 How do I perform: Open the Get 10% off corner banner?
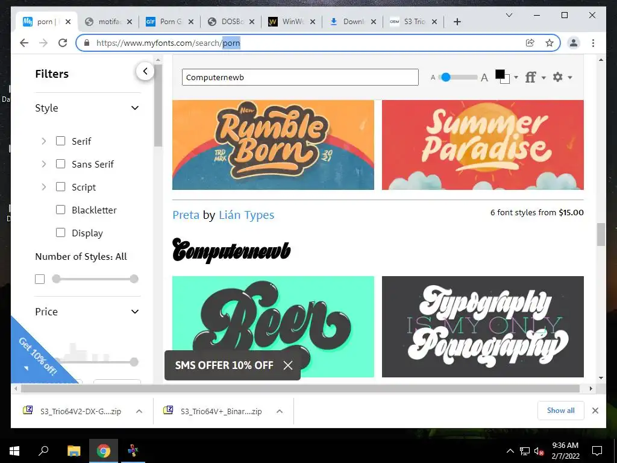[37, 358]
